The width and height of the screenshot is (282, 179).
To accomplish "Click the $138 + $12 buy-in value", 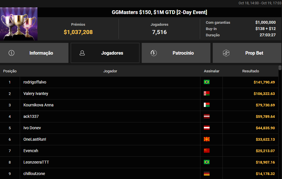I will 265,29.
